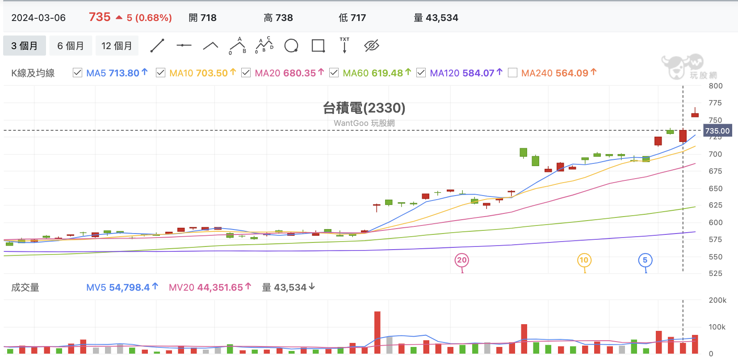Select the TXT text annotation tool

[344, 45]
